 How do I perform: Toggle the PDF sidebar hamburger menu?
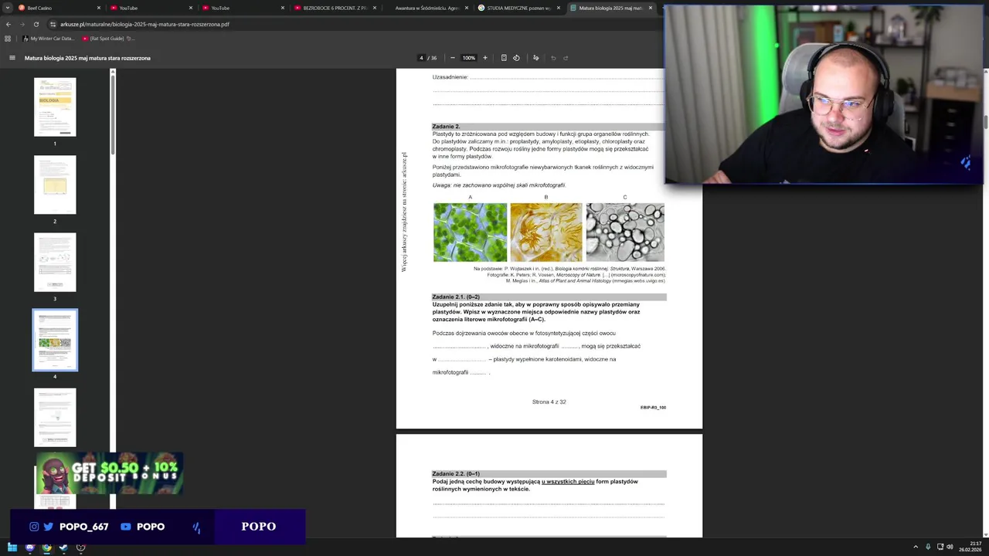click(12, 58)
